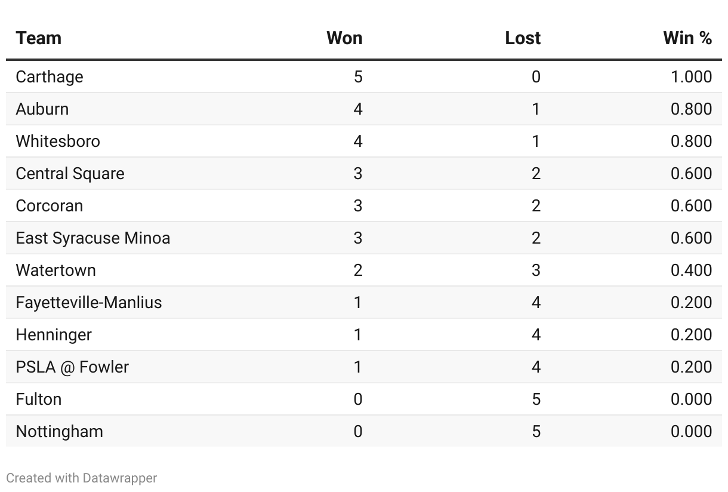The image size is (728, 492).
Task: Click East Syracuse Minoa row name
Action: click(x=93, y=238)
